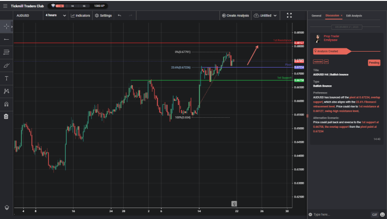
Task: Click the GIF button
Action: coord(375,214)
